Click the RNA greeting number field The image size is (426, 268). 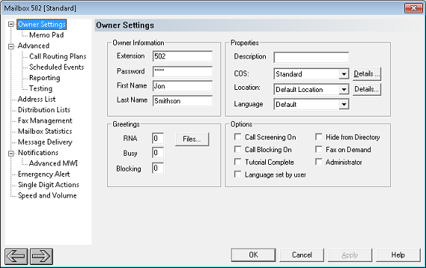[158, 139]
